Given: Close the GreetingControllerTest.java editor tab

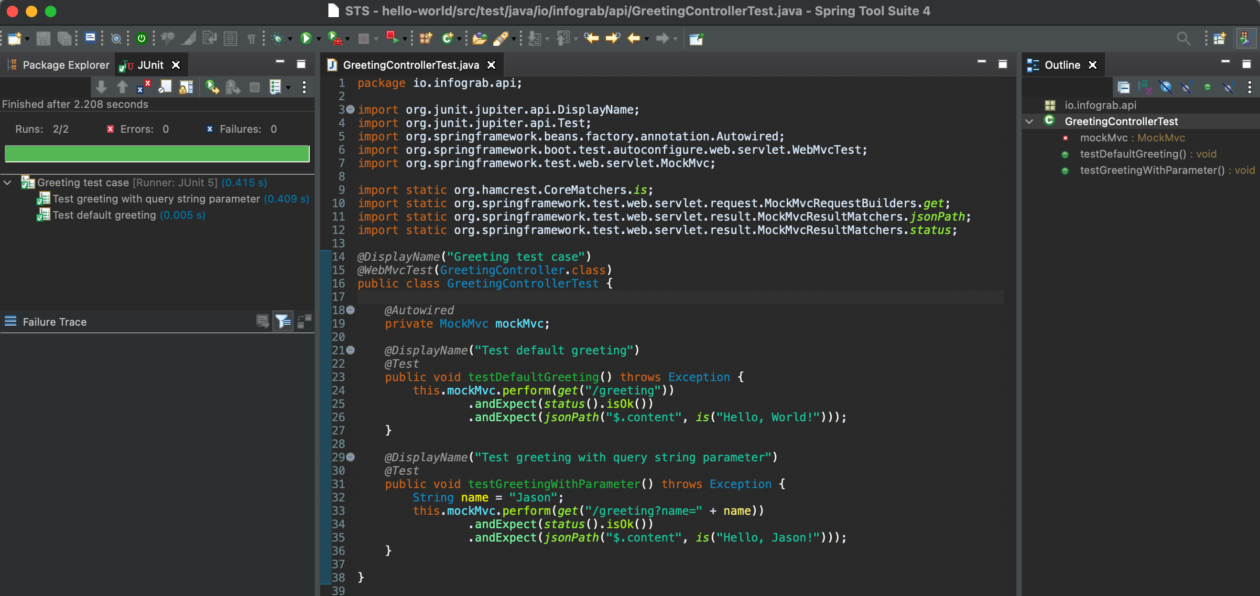Looking at the screenshot, I should tap(491, 65).
